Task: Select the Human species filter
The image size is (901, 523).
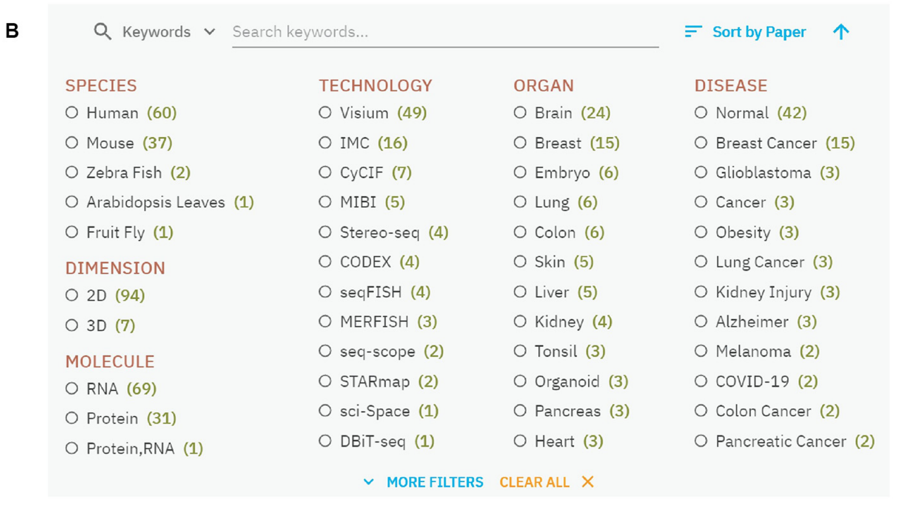Action: coord(72,113)
